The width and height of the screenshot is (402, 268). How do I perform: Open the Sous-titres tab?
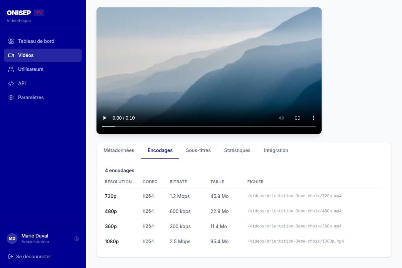[198, 150]
